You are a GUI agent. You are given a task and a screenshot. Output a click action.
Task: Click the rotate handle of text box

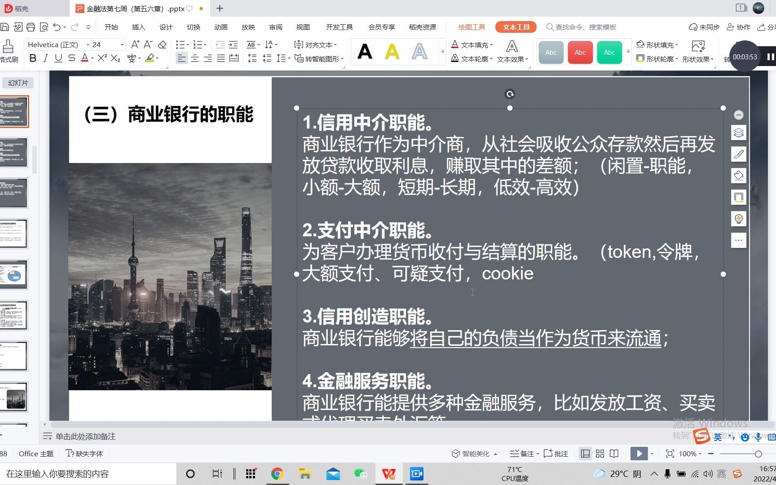click(x=510, y=94)
